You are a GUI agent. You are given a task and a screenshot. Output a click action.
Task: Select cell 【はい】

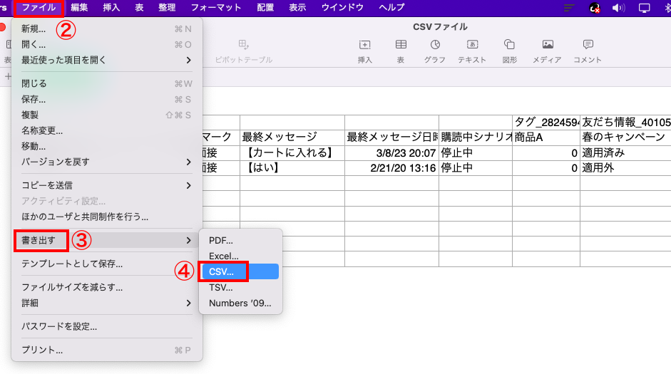click(x=292, y=168)
